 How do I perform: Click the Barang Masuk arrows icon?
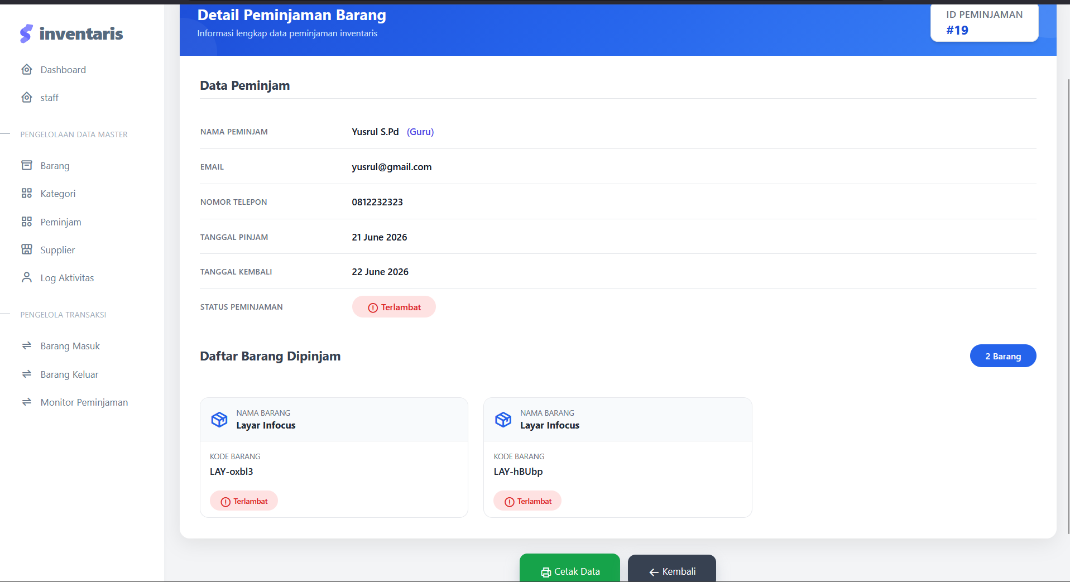(27, 345)
